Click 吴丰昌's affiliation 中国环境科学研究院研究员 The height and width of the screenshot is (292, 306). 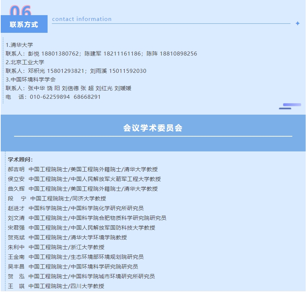(x=104, y=267)
